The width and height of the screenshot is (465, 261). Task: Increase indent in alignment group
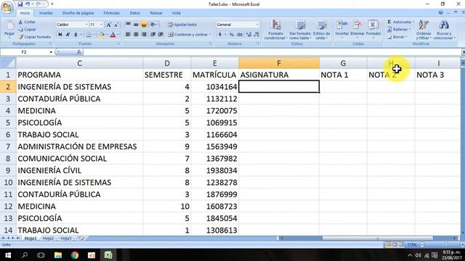pos(161,35)
